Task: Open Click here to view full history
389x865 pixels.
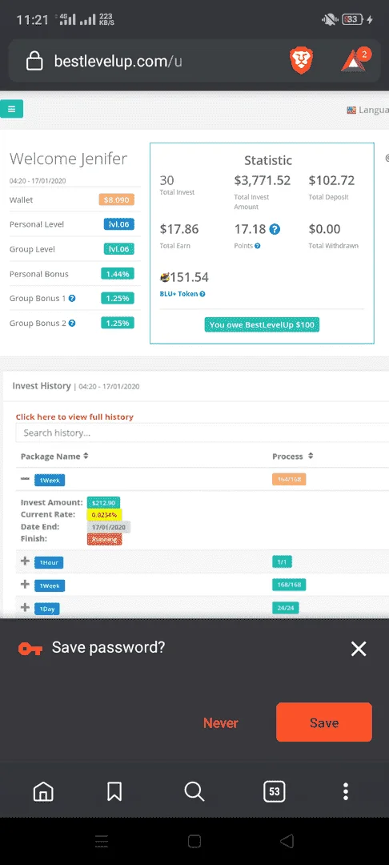Action: click(74, 417)
